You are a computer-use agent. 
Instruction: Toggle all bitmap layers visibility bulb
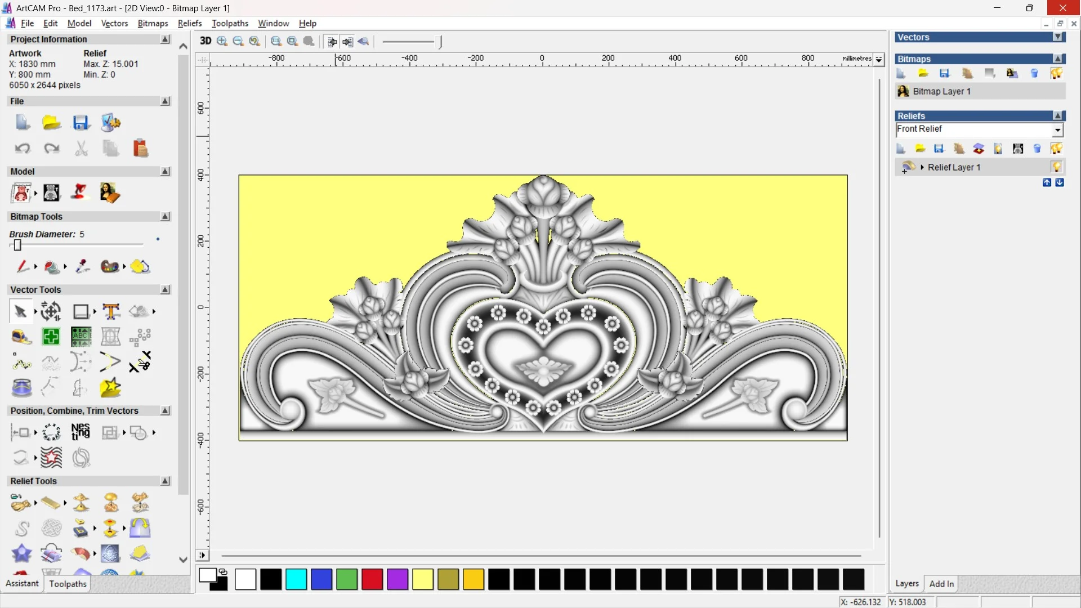tap(1056, 73)
